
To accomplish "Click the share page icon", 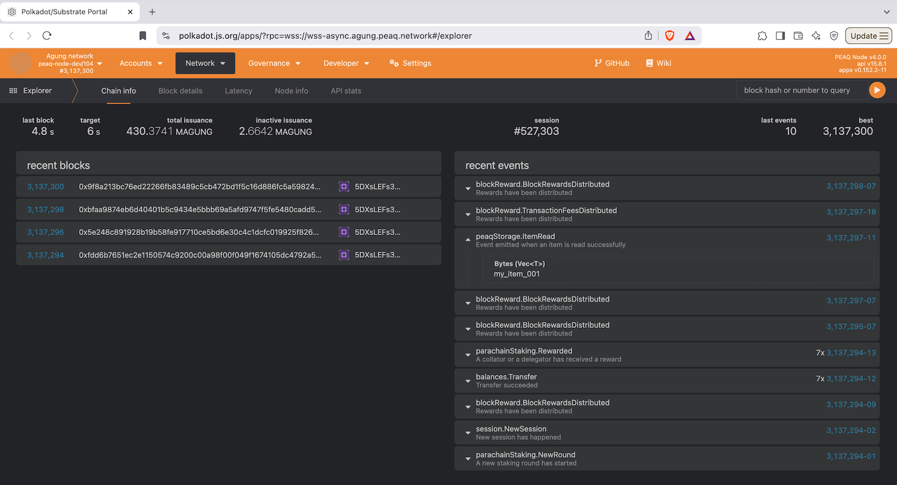I will (x=648, y=36).
